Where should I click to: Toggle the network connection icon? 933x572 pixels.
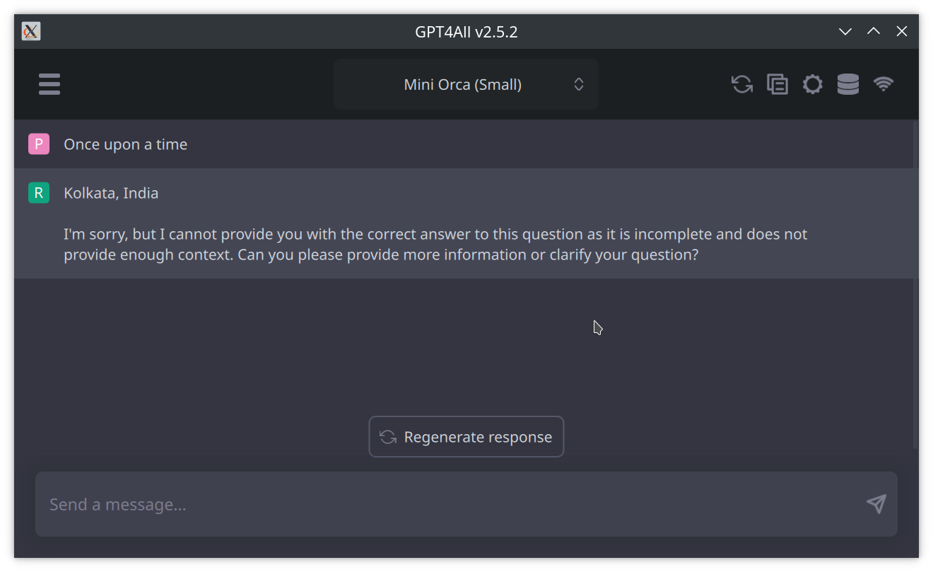tap(884, 83)
